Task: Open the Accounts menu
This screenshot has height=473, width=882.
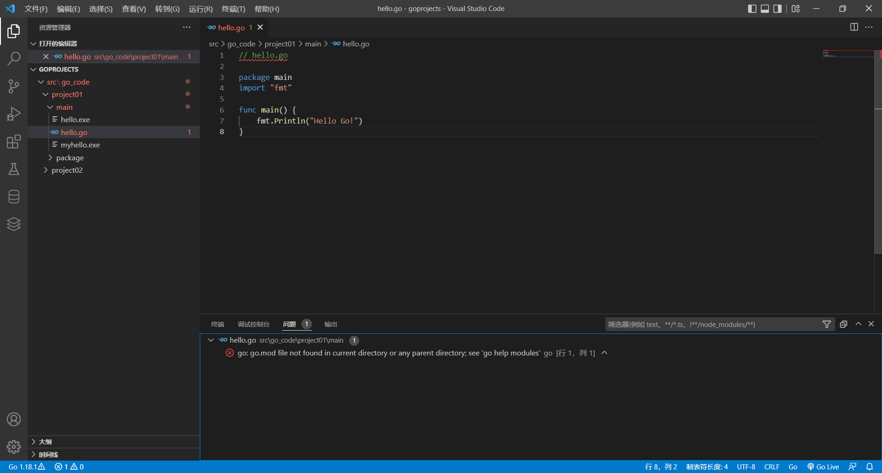Action: 14,419
